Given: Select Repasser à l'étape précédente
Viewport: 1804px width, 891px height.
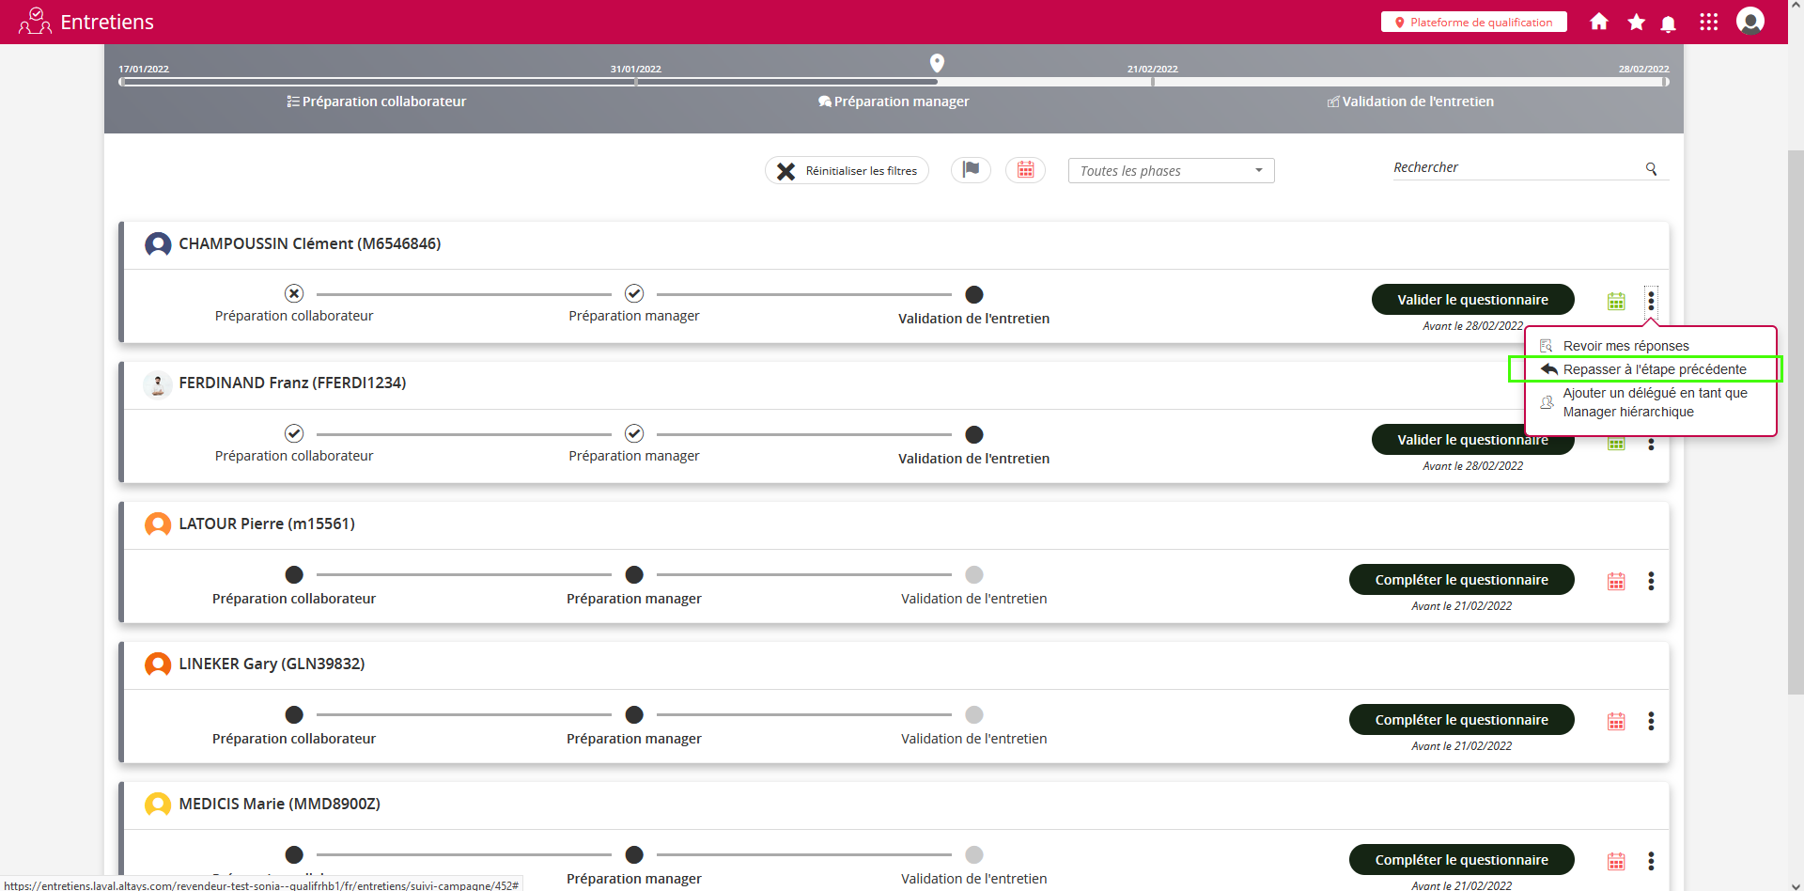Looking at the screenshot, I should [x=1654, y=369].
